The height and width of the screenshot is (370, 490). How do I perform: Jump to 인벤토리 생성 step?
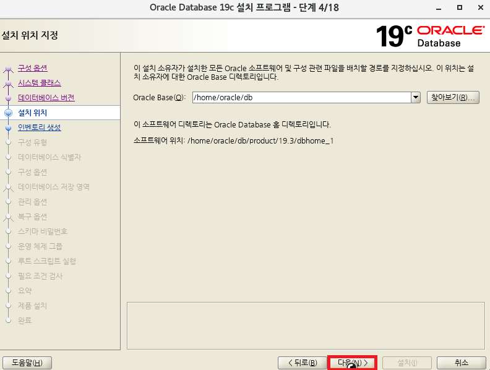click(x=40, y=127)
